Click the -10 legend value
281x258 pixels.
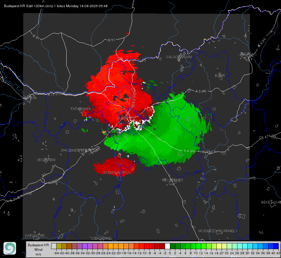(144, 253)
